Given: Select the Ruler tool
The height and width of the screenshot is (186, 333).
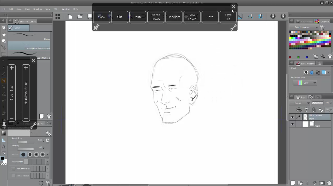Looking at the screenshot, I should [x=4, y=140].
